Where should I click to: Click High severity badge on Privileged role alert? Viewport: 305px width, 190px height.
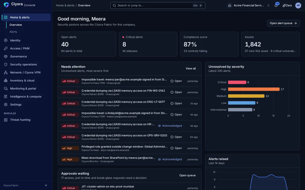(x=70, y=148)
